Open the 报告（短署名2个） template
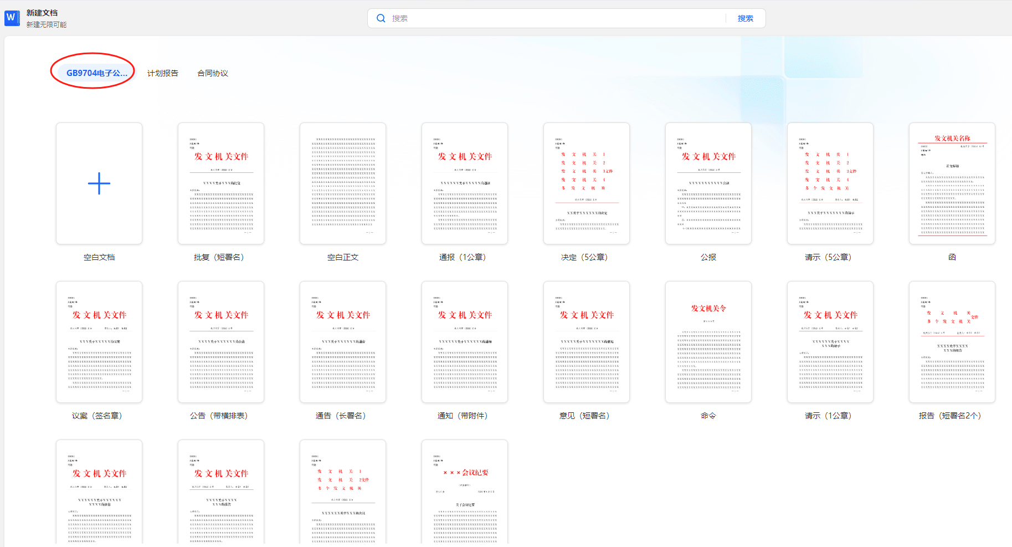The height and width of the screenshot is (547, 1012). click(x=952, y=341)
